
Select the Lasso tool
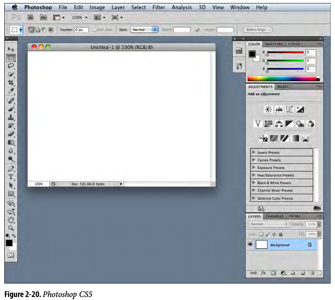11,66
